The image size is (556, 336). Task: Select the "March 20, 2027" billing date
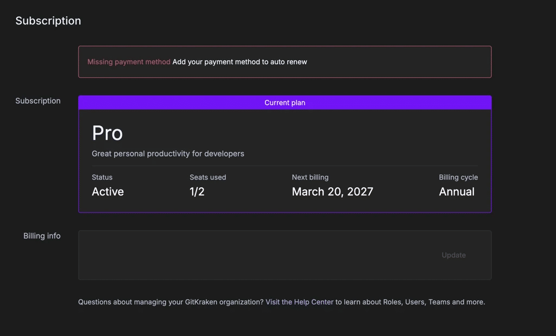coord(332,191)
